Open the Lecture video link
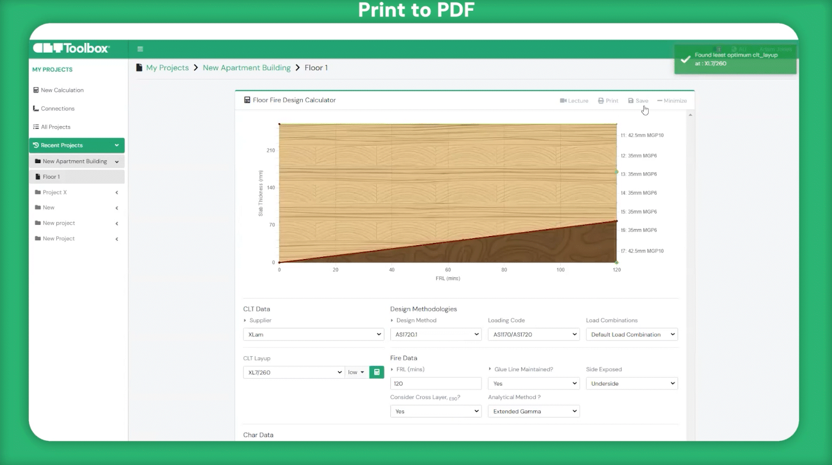The height and width of the screenshot is (465, 832). pyautogui.click(x=574, y=101)
